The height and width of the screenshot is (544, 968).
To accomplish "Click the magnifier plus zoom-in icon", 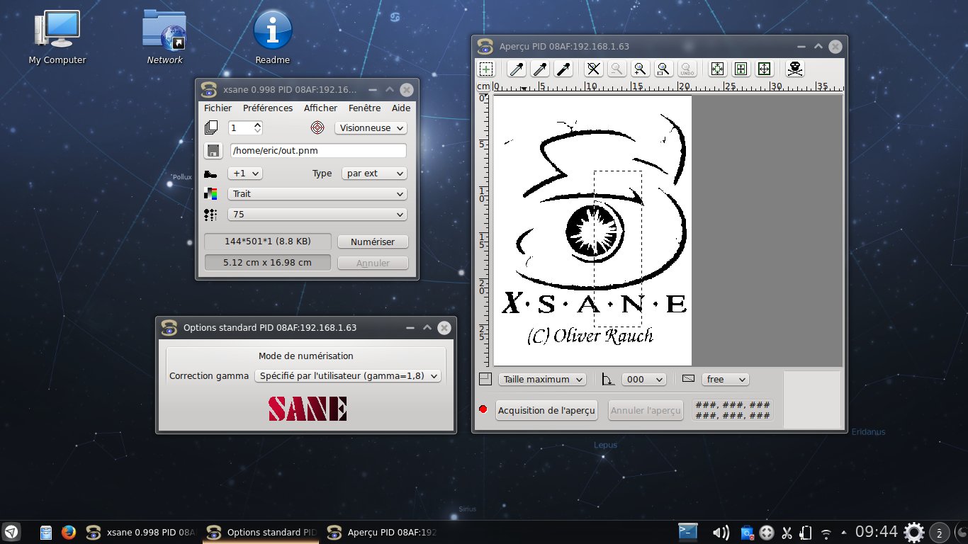I will 640,69.
